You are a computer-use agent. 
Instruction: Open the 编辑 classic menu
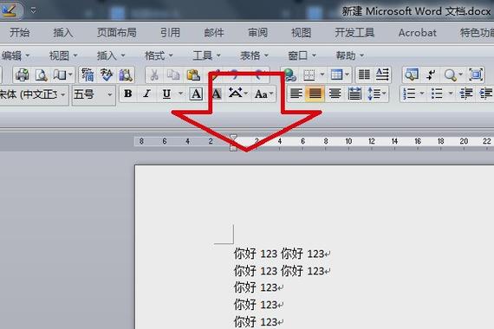point(15,55)
